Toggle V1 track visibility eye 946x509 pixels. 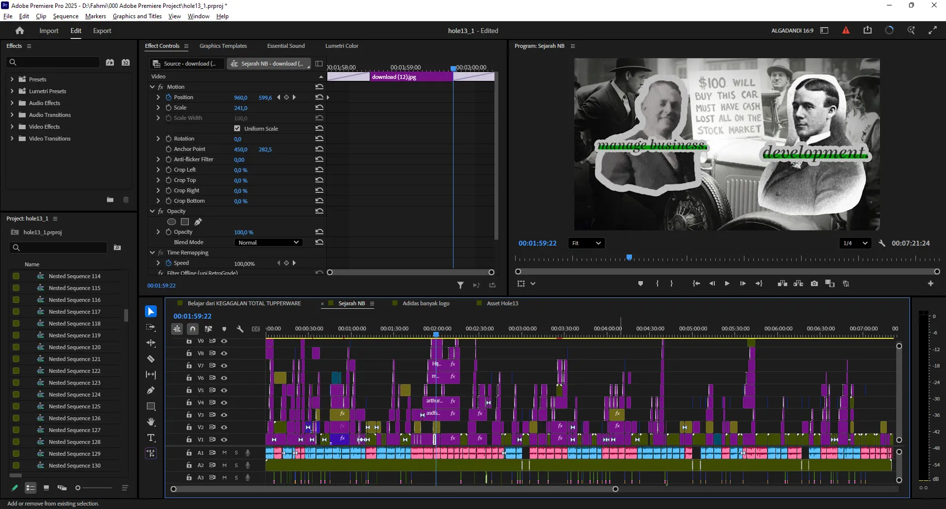224,439
